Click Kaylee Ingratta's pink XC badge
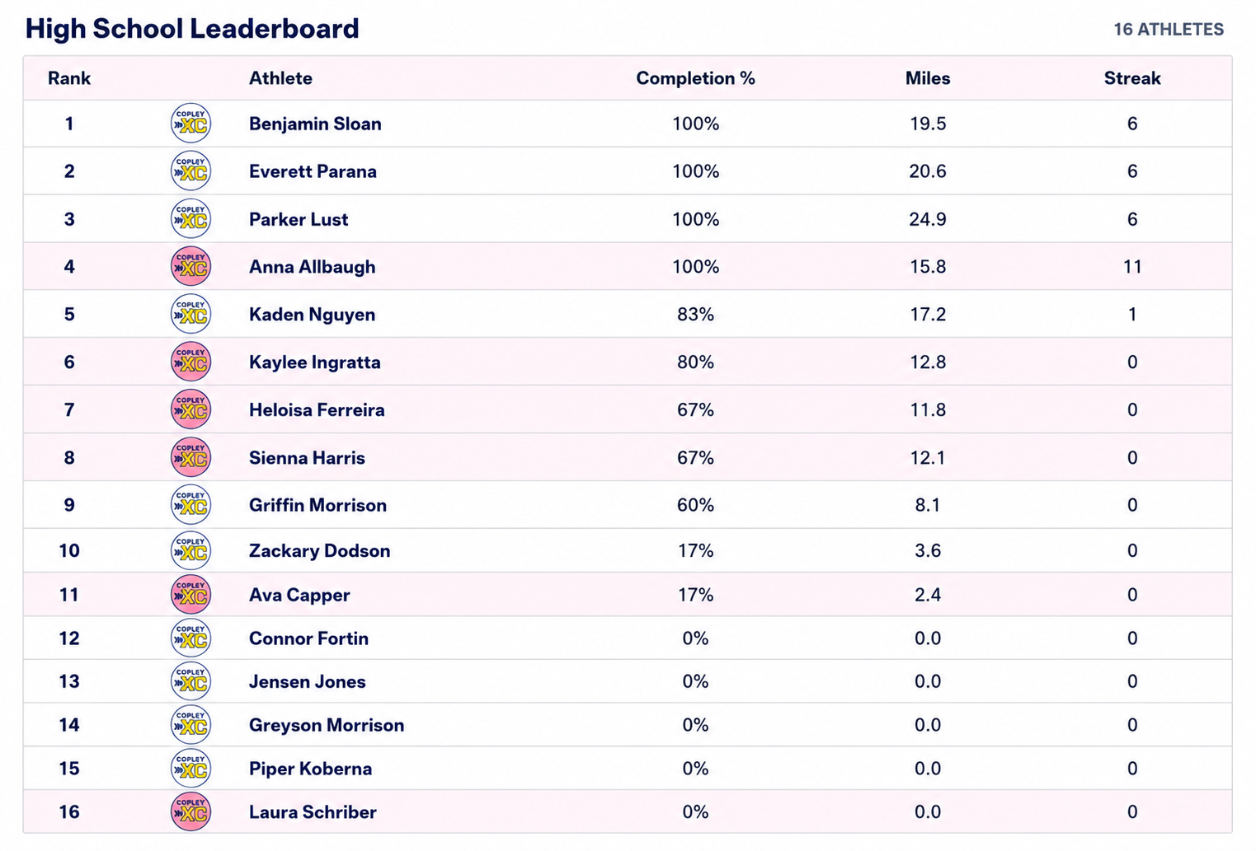This screenshot has width=1256, height=851. coord(191,362)
